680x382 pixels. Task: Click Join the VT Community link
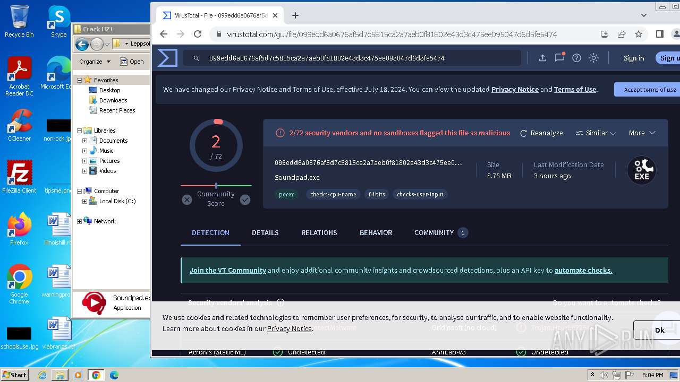[228, 270]
